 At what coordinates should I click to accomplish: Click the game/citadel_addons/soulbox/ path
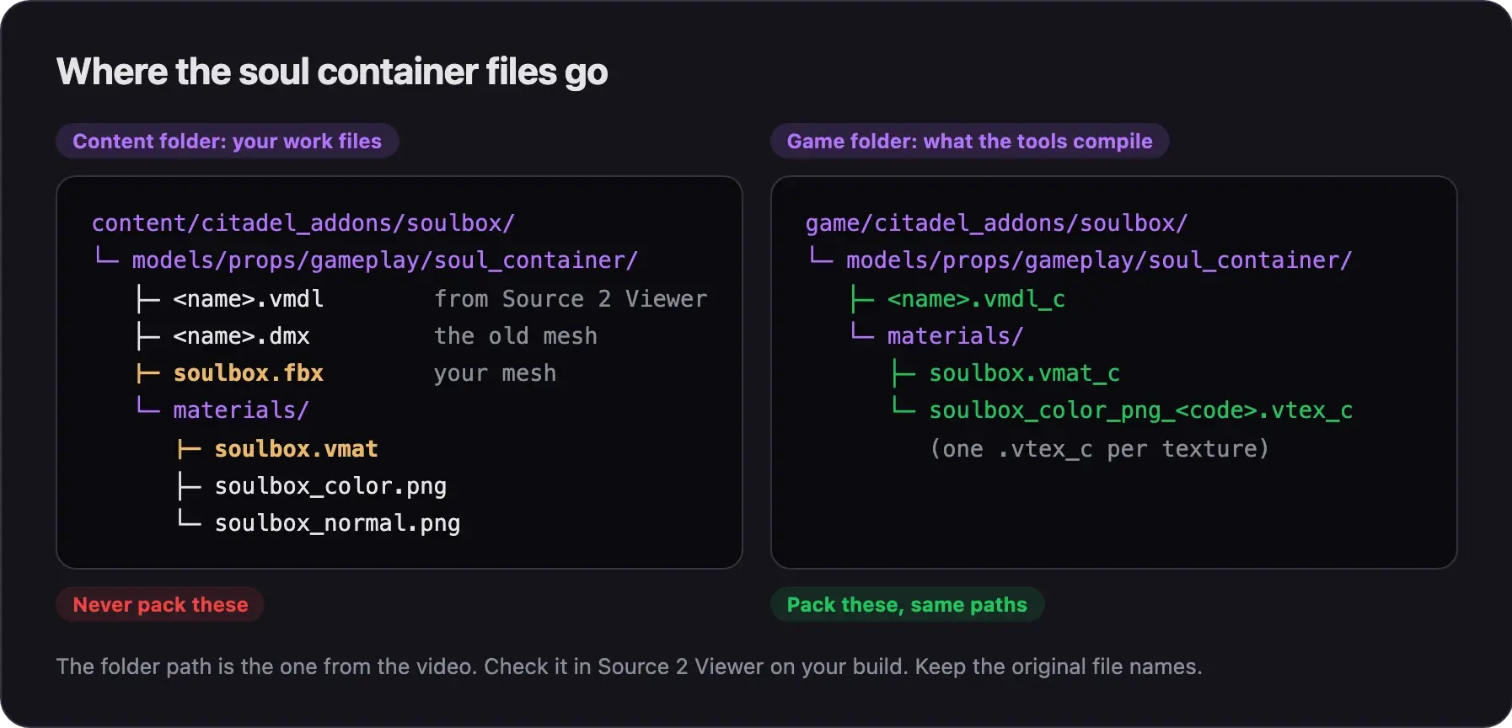click(x=996, y=223)
